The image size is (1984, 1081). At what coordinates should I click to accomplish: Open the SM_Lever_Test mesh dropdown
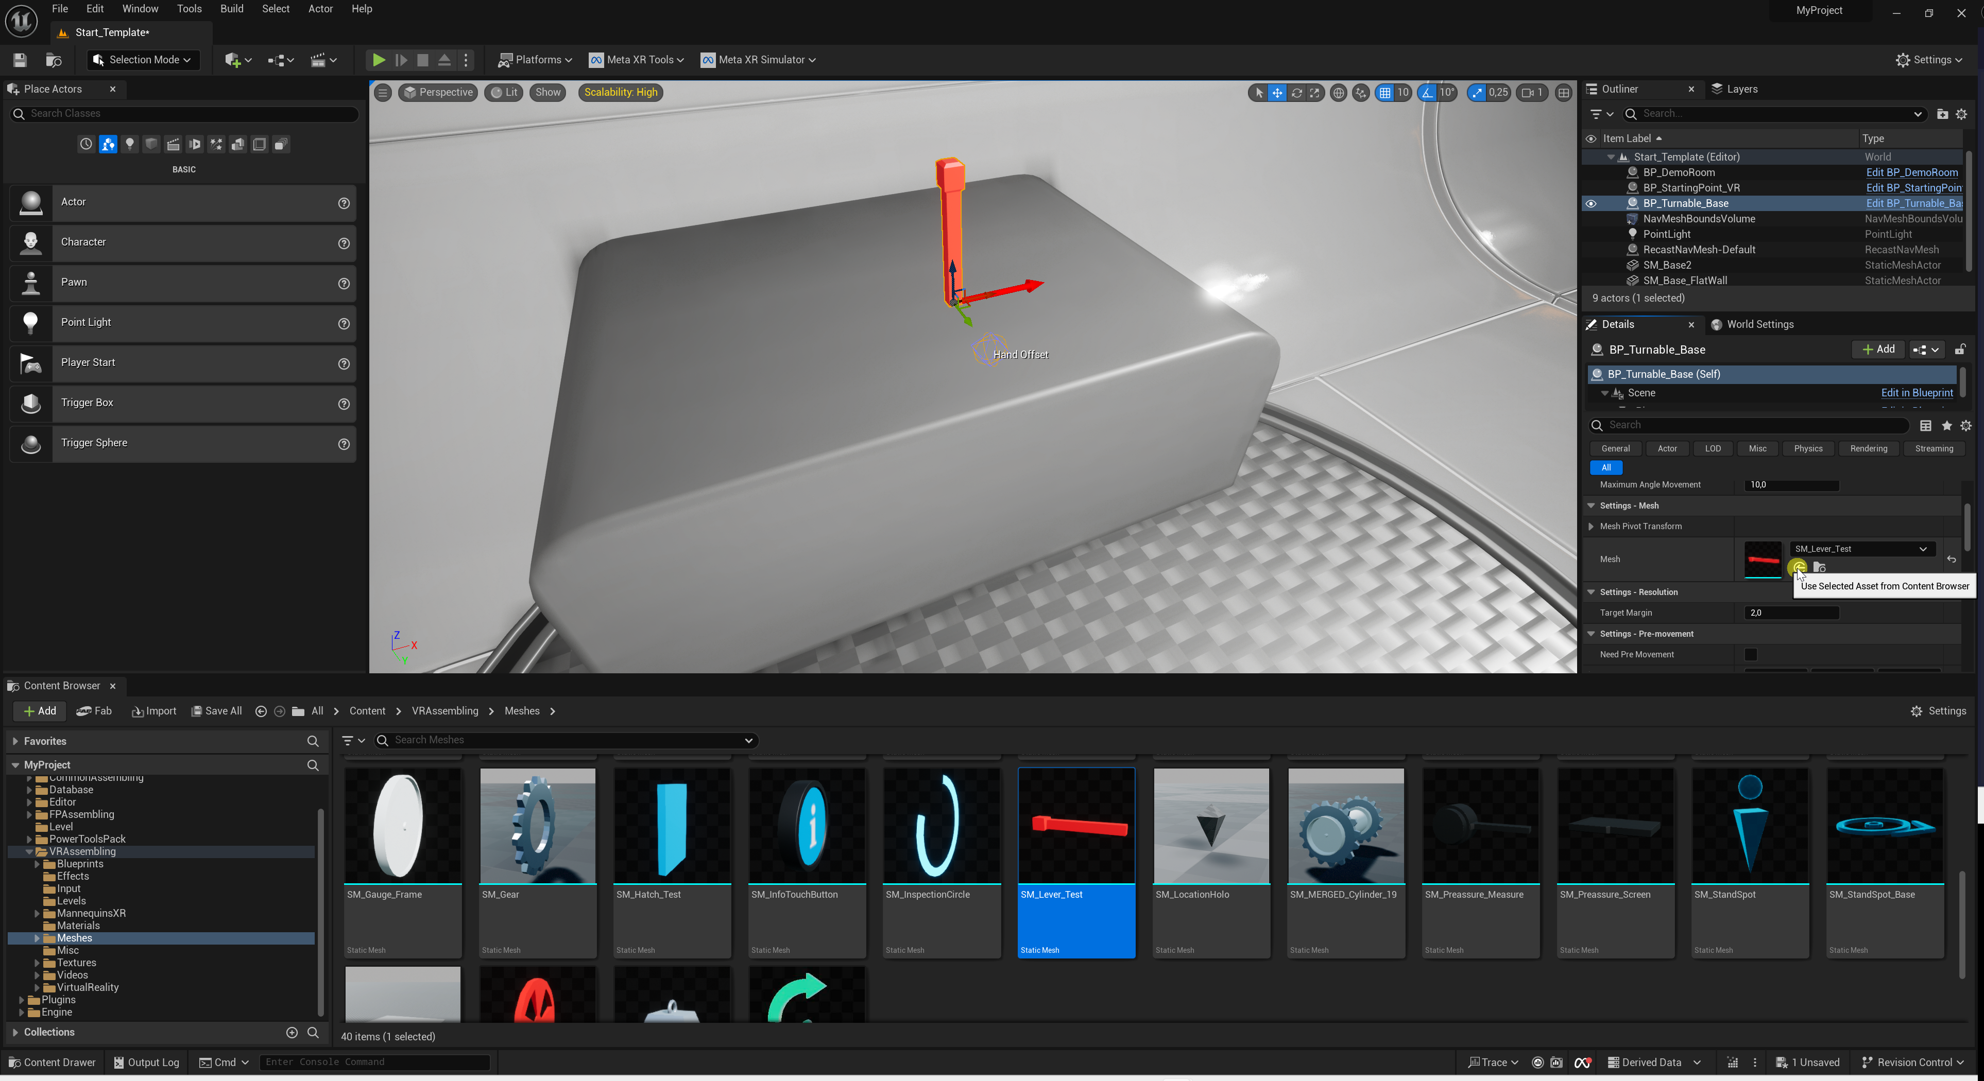(x=1860, y=548)
